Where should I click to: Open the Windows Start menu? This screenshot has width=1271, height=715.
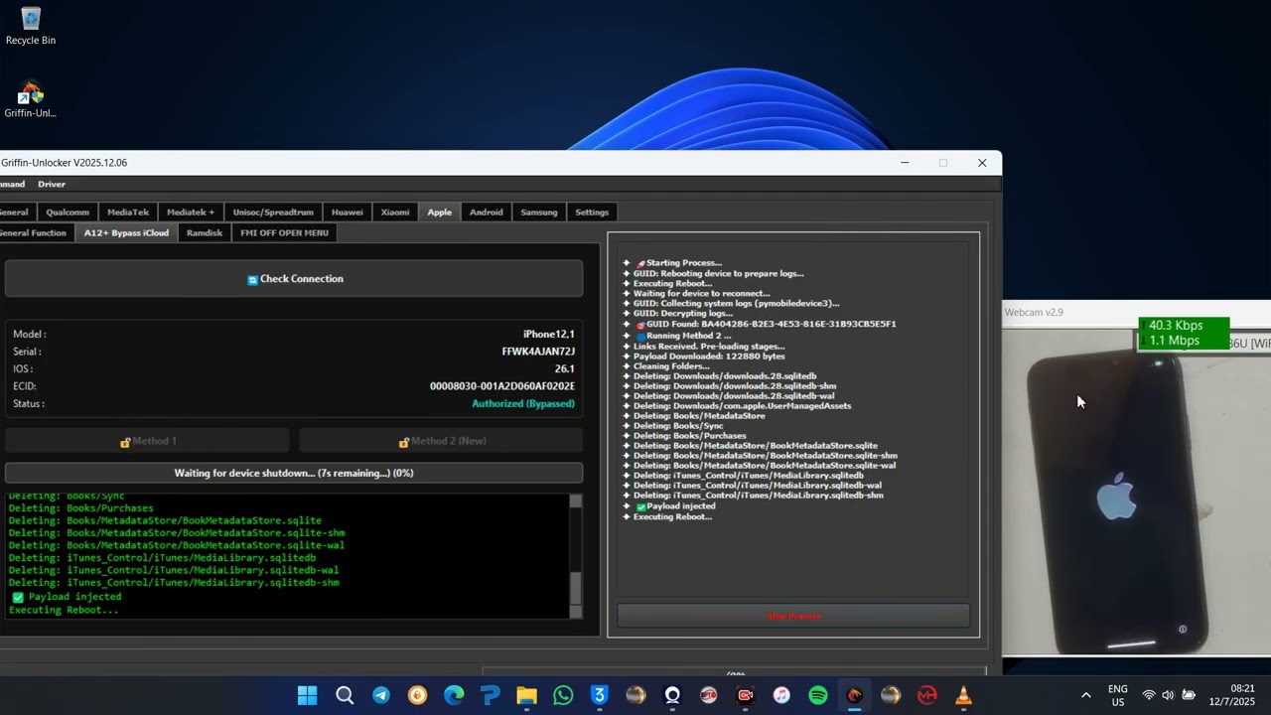pos(308,695)
